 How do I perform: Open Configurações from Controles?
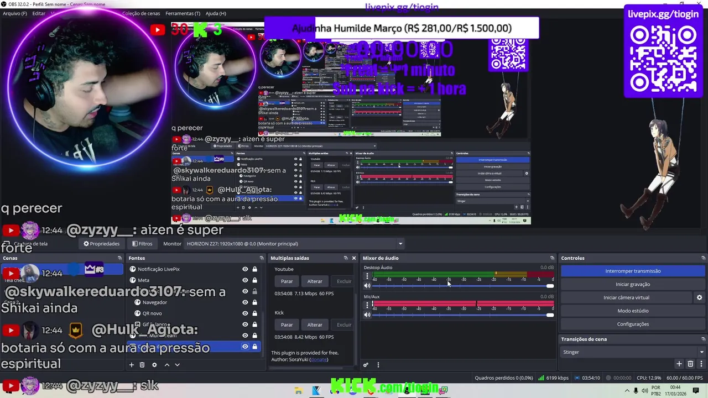click(x=633, y=324)
